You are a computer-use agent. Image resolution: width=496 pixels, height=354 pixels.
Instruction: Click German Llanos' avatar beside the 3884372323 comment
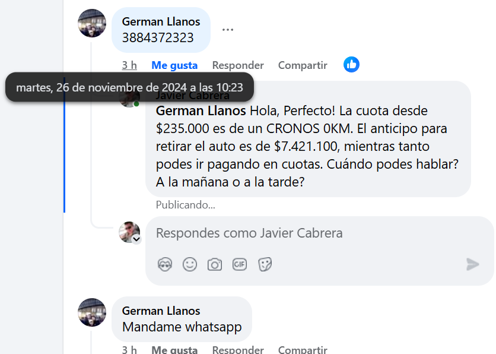92,23
